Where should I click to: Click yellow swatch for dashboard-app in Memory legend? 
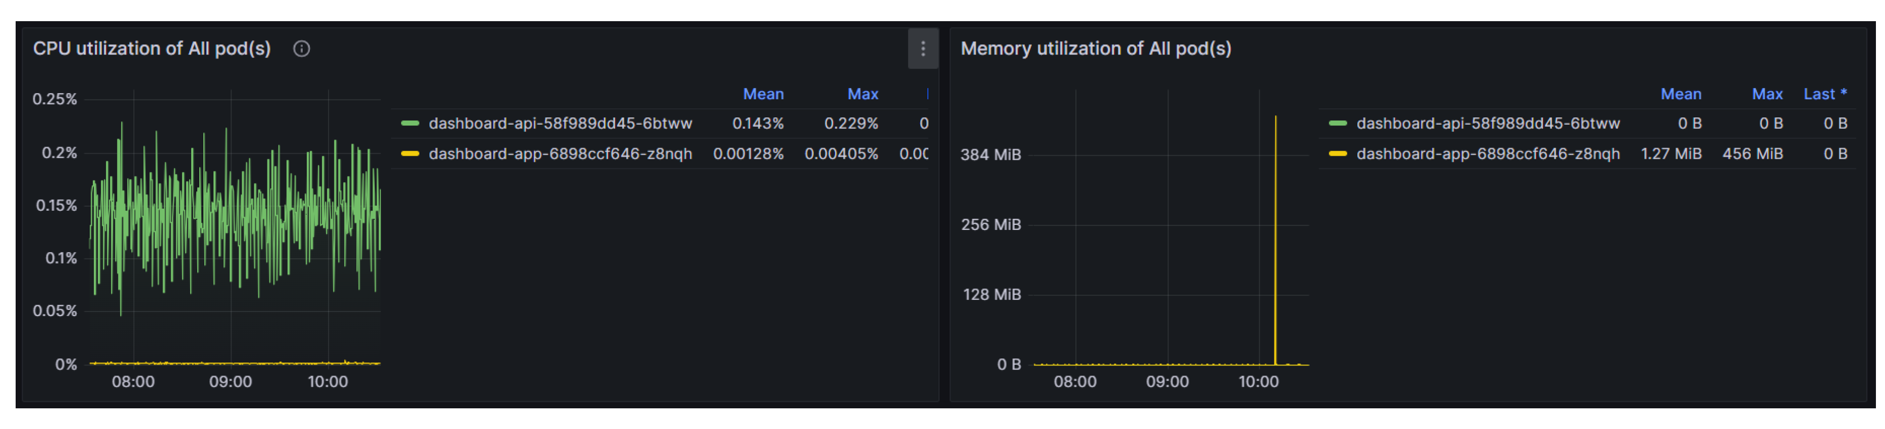pyautogui.click(x=1338, y=154)
